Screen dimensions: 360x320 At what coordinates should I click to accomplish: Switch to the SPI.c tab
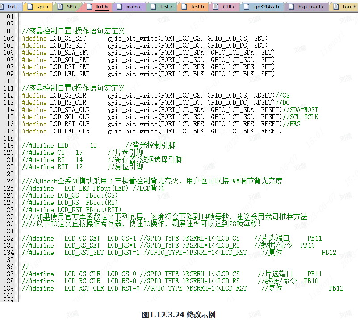68,7
